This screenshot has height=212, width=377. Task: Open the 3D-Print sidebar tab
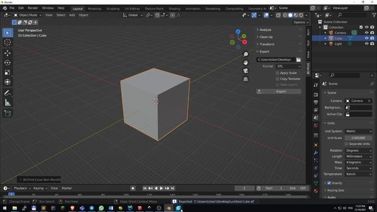tap(308, 69)
